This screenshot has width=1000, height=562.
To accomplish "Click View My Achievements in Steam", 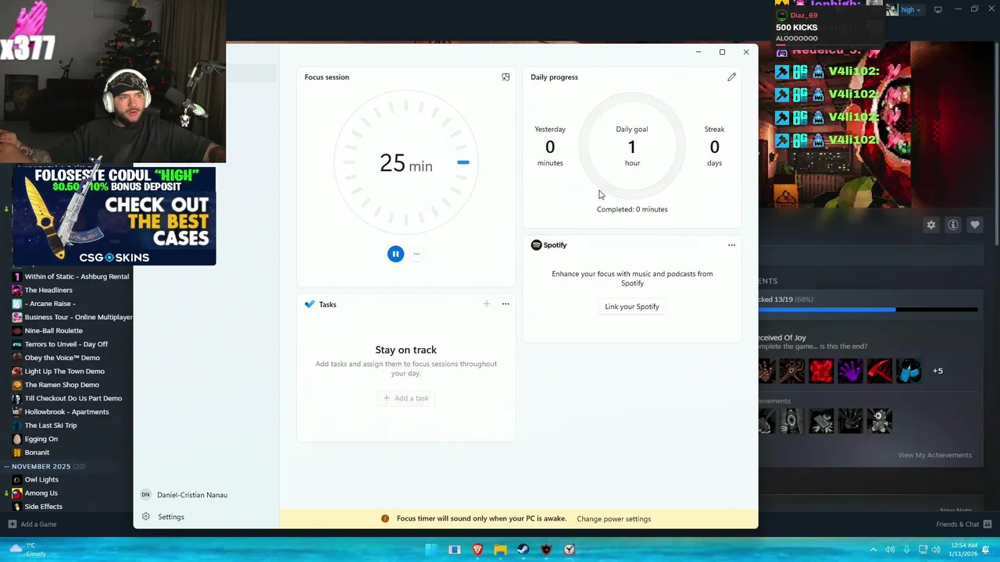I will 935,455.
